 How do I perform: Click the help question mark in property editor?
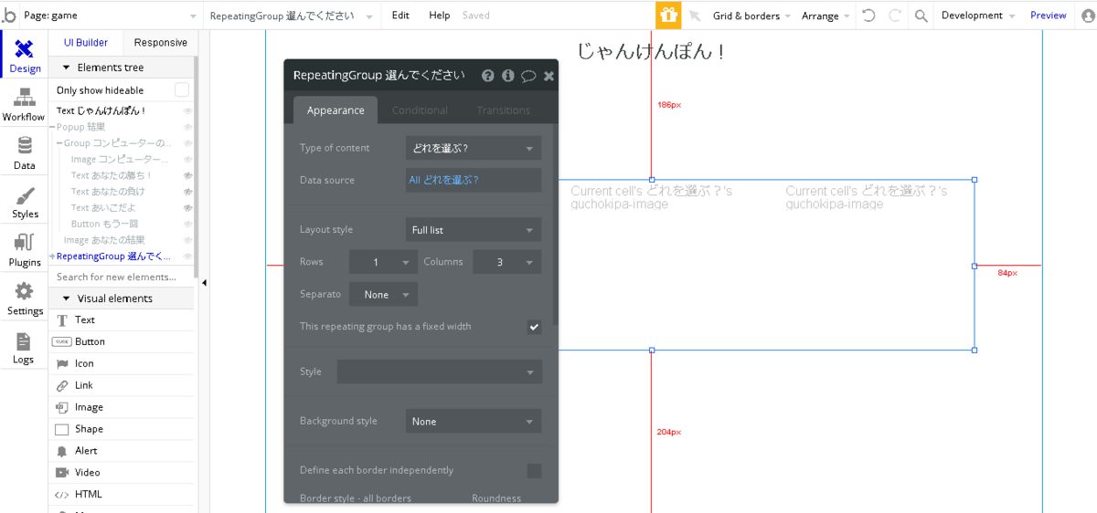[488, 76]
